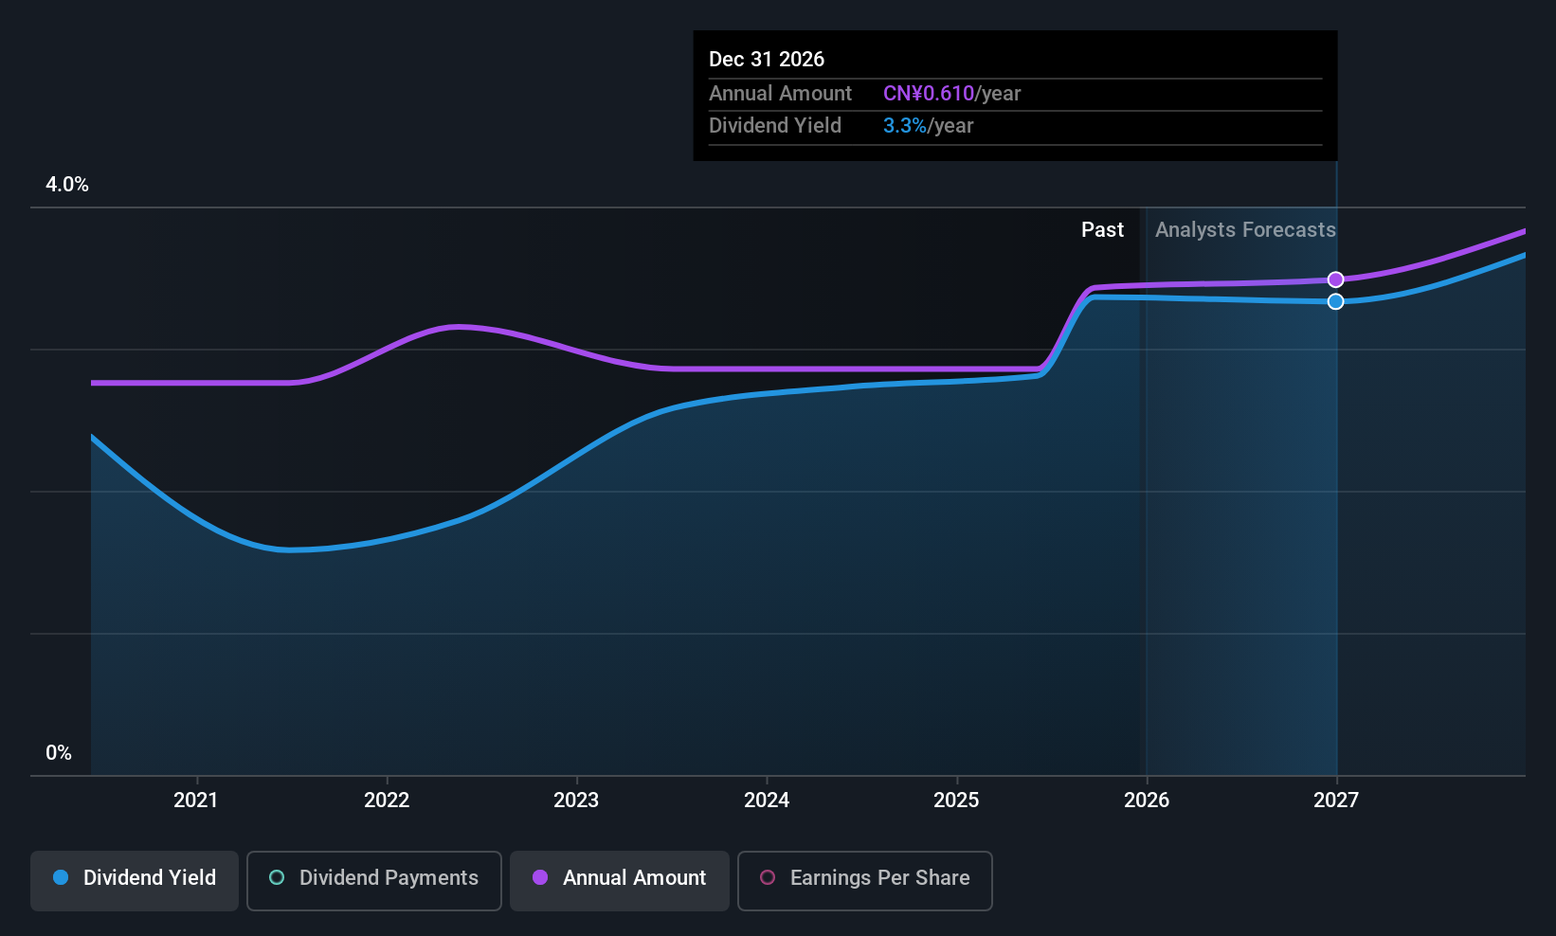Image resolution: width=1556 pixels, height=936 pixels.
Task: Click the blue Dividend Yield legend dot
Action: pyautogui.click(x=61, y=878)
